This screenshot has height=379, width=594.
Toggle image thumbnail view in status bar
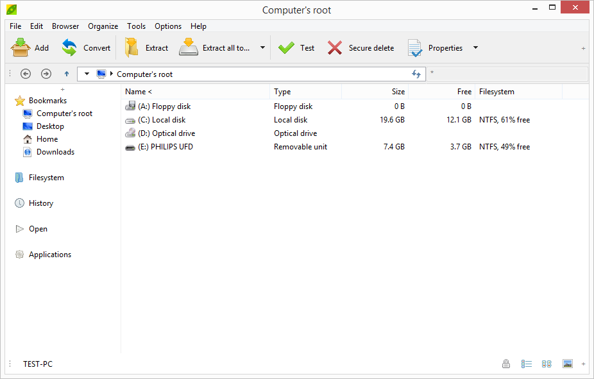pyautogui.click(x=568, y=364)
